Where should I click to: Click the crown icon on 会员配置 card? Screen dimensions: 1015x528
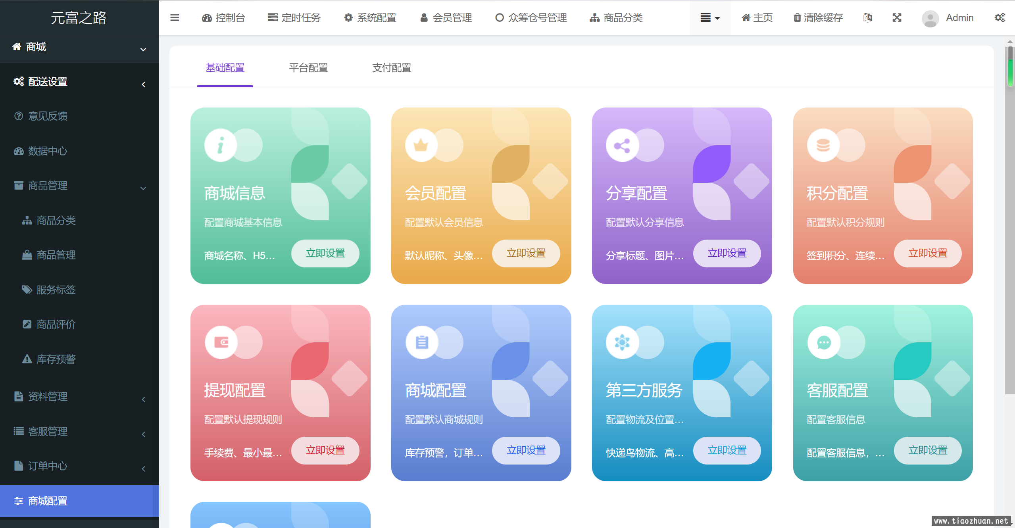pyautogui.click(x=421, y=145)
